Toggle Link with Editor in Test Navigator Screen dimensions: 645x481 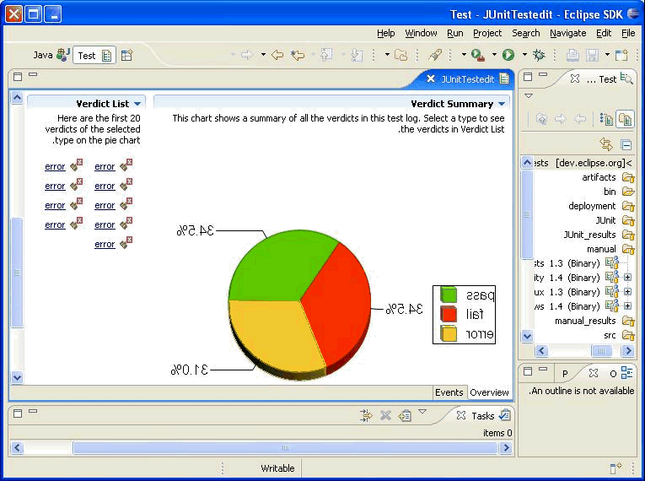[x=606, y=144]
